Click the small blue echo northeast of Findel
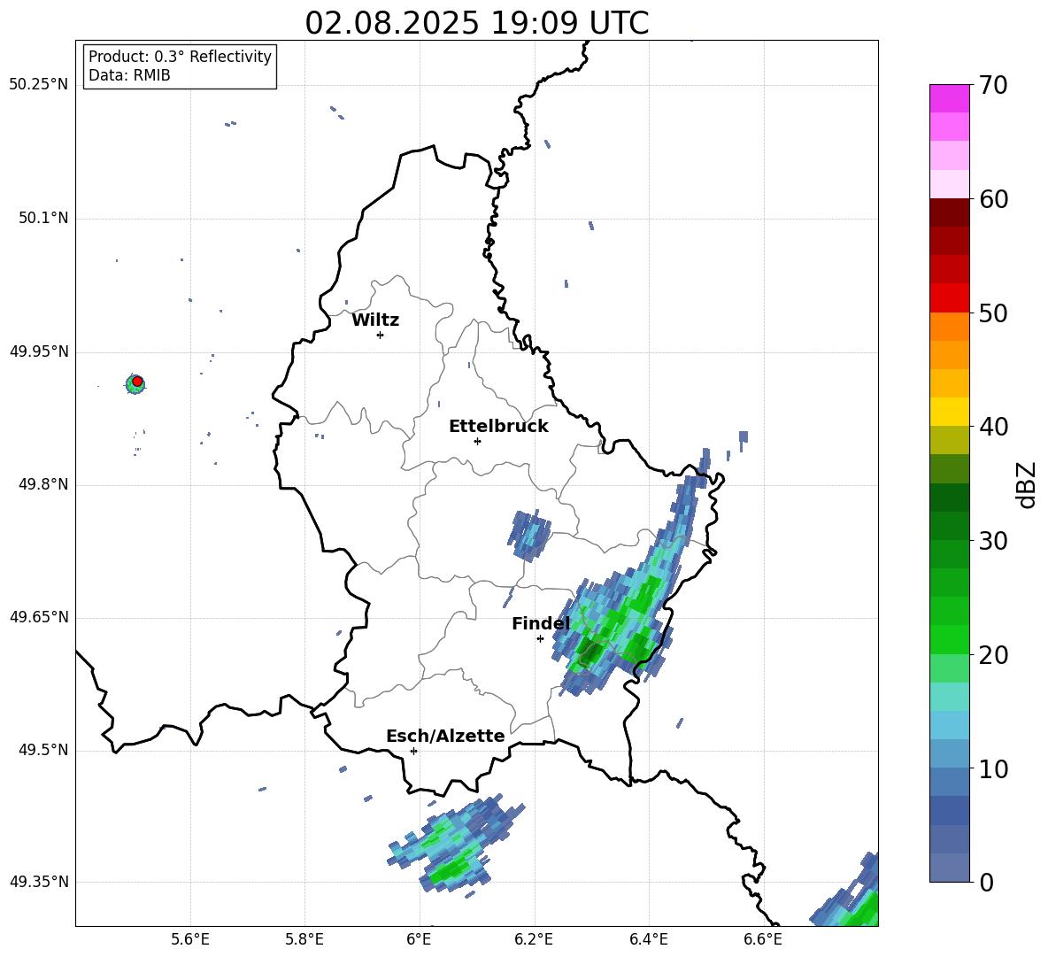The height and width of the screenshot is (957, 1048). point(530,535)
